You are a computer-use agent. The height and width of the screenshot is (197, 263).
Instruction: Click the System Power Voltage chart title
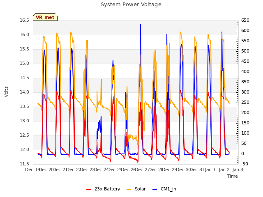click(x=131, y=5)
